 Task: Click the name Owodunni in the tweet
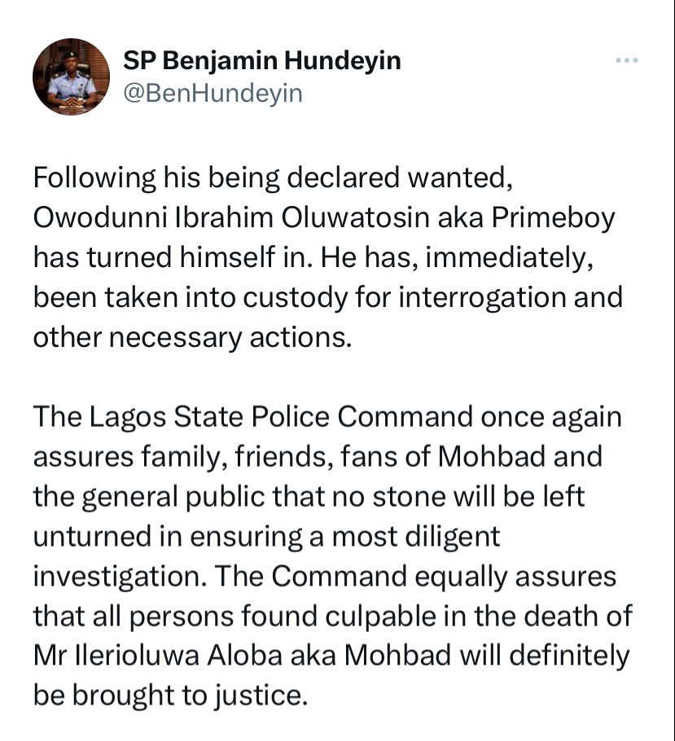(100, 218)
